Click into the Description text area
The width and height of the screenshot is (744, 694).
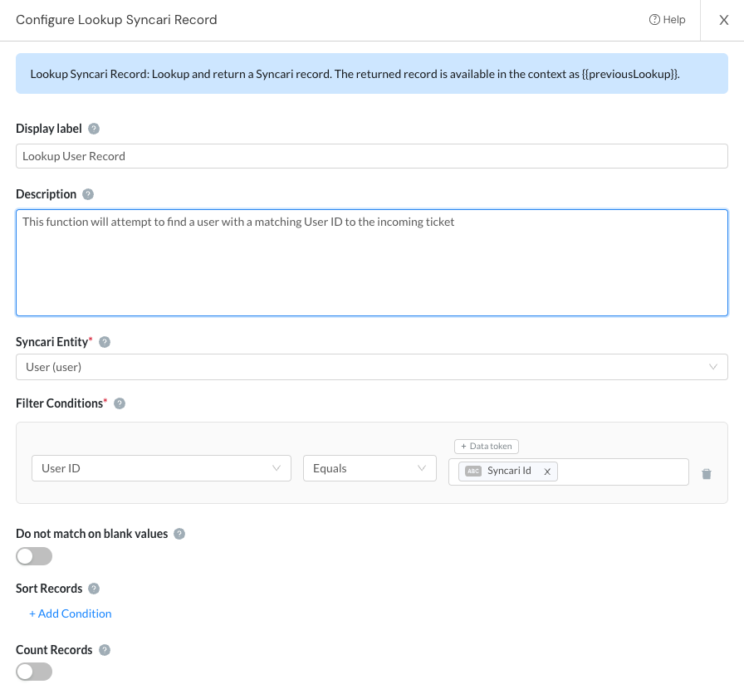[372, 263]
